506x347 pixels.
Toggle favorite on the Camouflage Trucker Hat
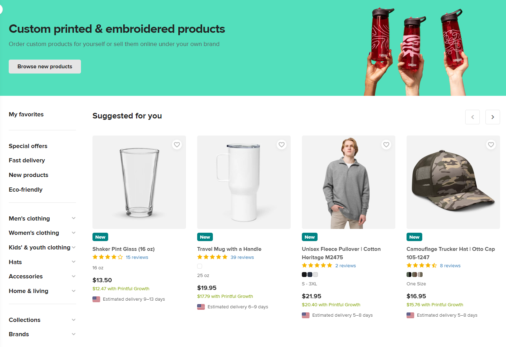(491, 144)
